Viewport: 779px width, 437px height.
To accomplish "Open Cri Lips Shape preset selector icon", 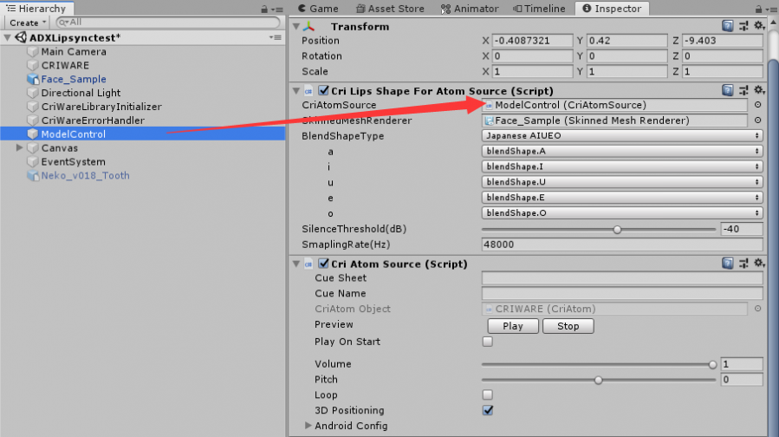I will click(x=743, y=90).
